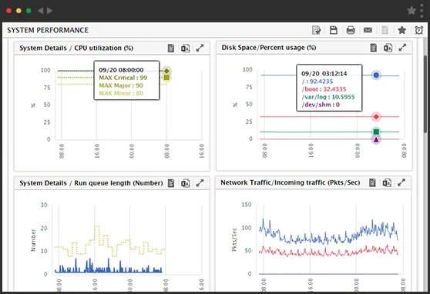
Task: Open document icon in Disk Space panel
Action: (374, 48)
